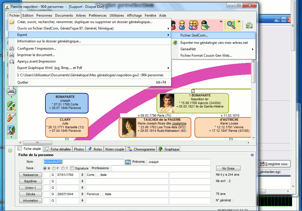
Task: Click the No Sosa button
Action: point(228,168)
